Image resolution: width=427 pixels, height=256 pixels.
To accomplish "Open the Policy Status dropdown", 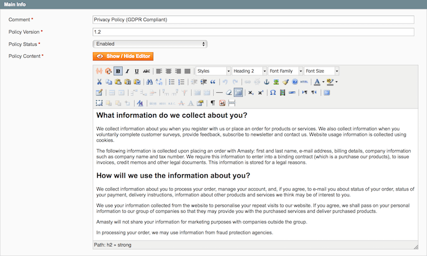I will point(150,44).
